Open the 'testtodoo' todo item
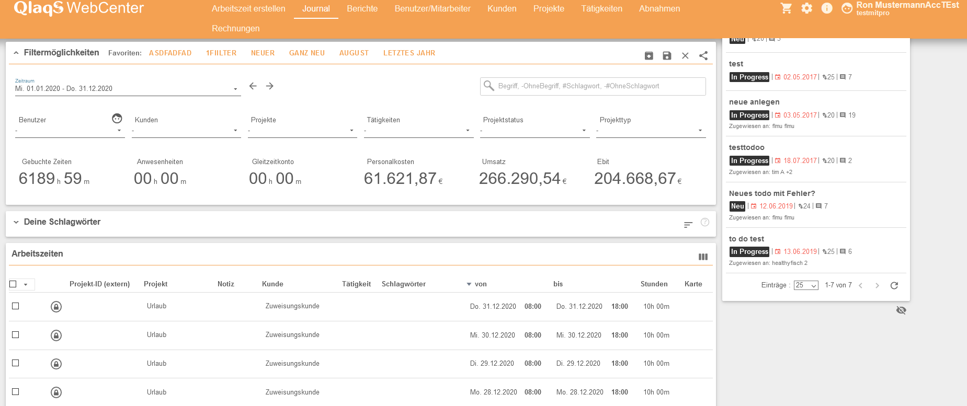Screen dimensions: 967x406 click(x=747, y=147)
